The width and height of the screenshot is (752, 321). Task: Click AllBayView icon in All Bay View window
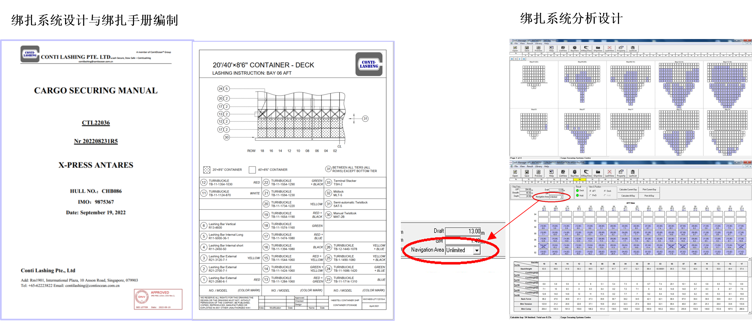[x=586, y=49]
